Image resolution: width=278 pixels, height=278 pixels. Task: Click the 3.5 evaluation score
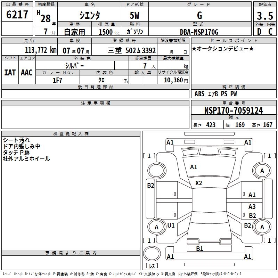pos(265,16)
